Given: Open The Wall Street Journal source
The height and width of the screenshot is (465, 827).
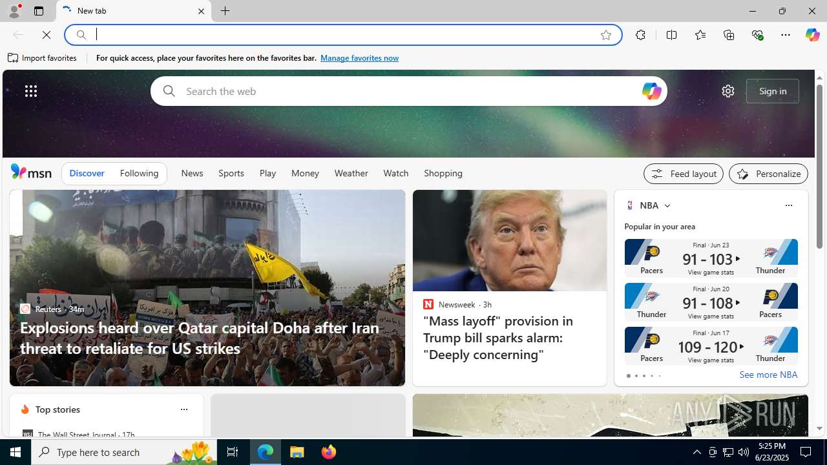Looking at the screenshot, I should click(77, 435).
